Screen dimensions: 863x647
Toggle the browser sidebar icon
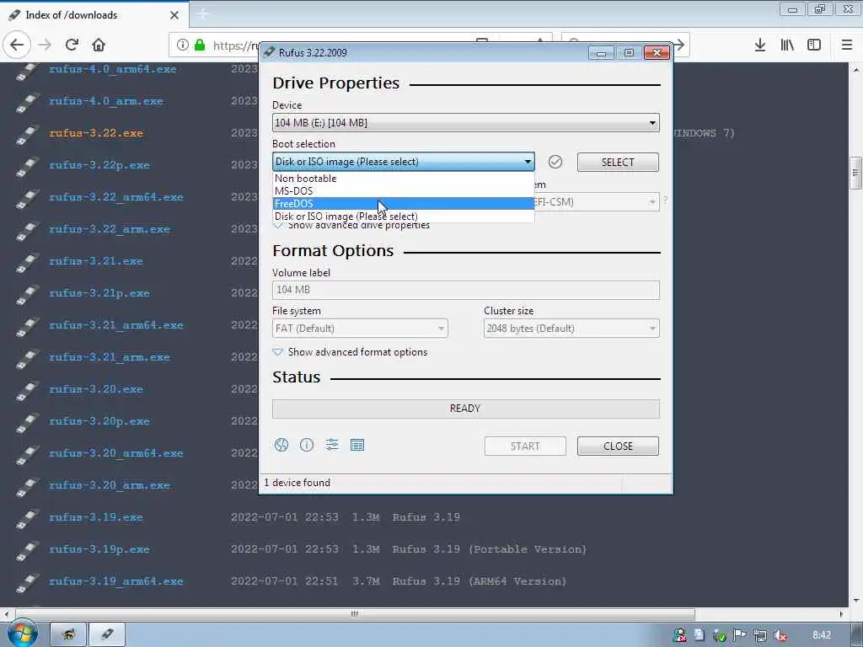pyautogui.click(x=814, y=45)
